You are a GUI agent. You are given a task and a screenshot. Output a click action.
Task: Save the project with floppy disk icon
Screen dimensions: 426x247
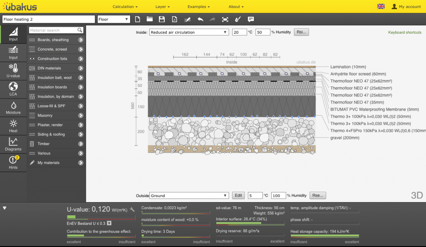[x=162, y=19]
